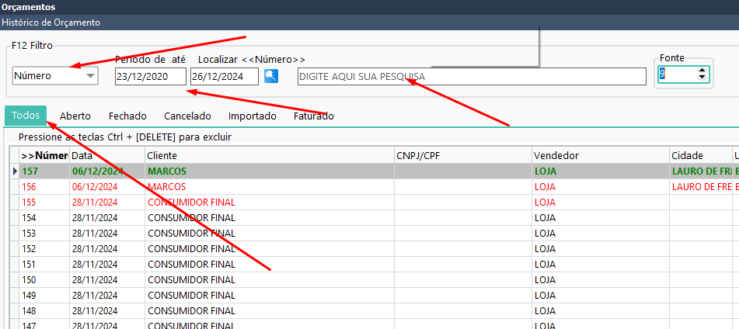Click client MARCOS in row 157
This screenshot has height=329, width=739.
click(x=167, y=171)
